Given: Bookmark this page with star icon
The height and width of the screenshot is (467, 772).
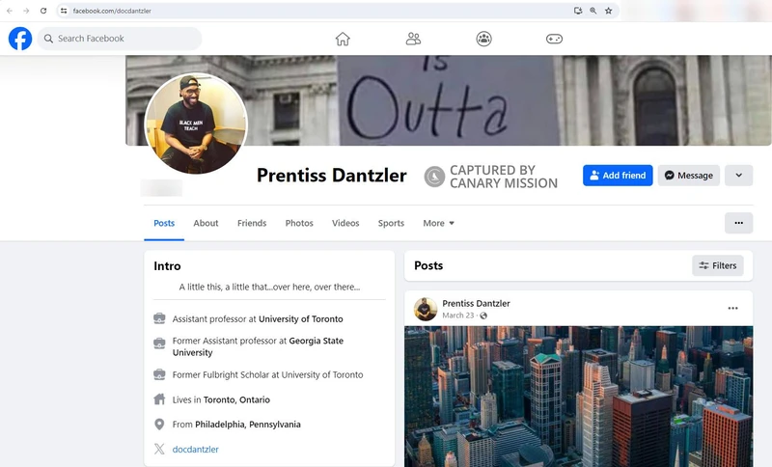Looking at the screenshot, I should [x=609, y=11].
